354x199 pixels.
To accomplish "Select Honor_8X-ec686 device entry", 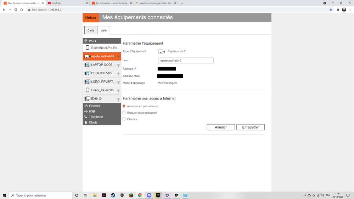I will click(x=102, y=90).
